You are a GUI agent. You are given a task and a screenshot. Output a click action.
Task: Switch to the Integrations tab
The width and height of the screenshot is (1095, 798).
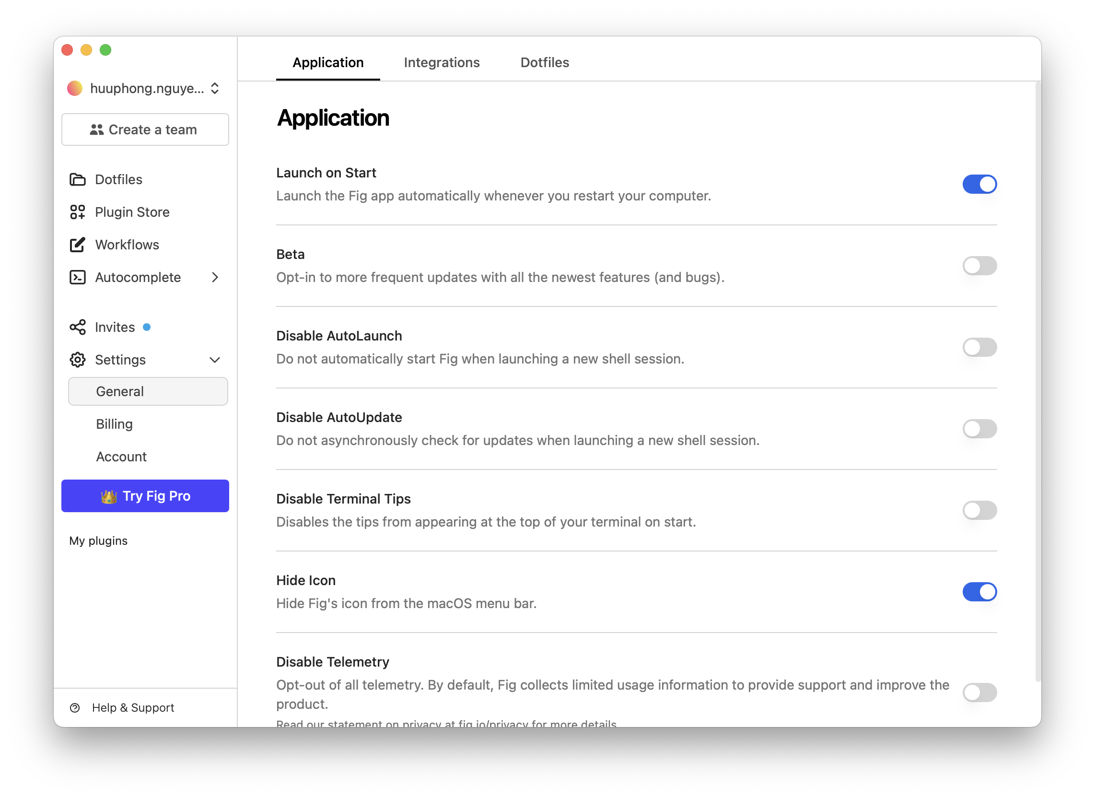point(441,62)
